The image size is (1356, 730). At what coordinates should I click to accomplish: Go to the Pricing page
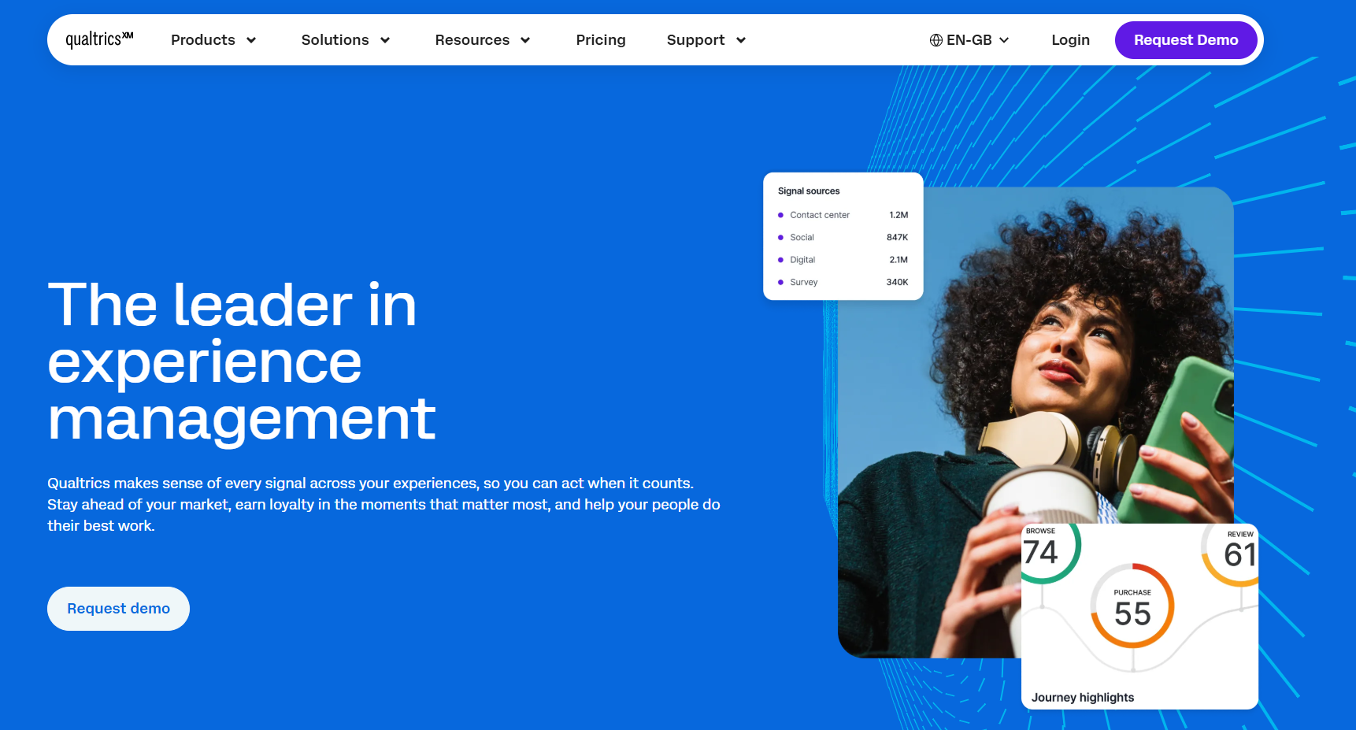coord(601,40)
